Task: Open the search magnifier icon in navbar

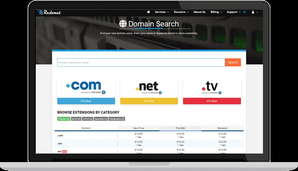Action: [245, 12]
